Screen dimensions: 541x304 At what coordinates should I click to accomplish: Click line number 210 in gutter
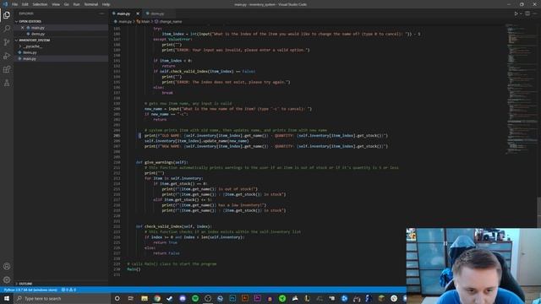117,162
